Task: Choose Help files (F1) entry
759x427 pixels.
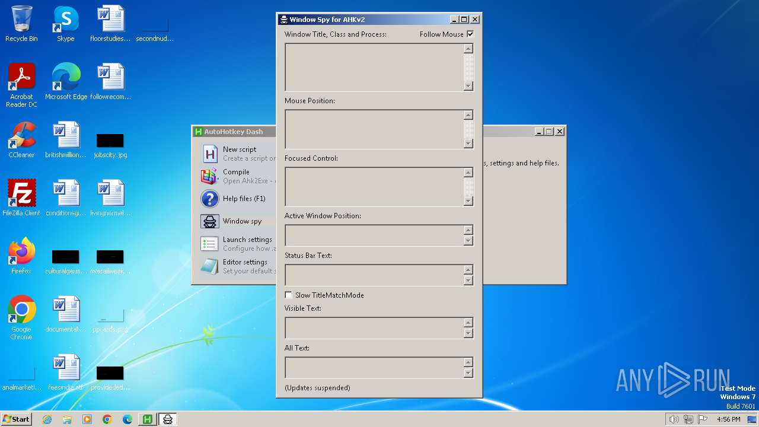Action: (244, 199)
